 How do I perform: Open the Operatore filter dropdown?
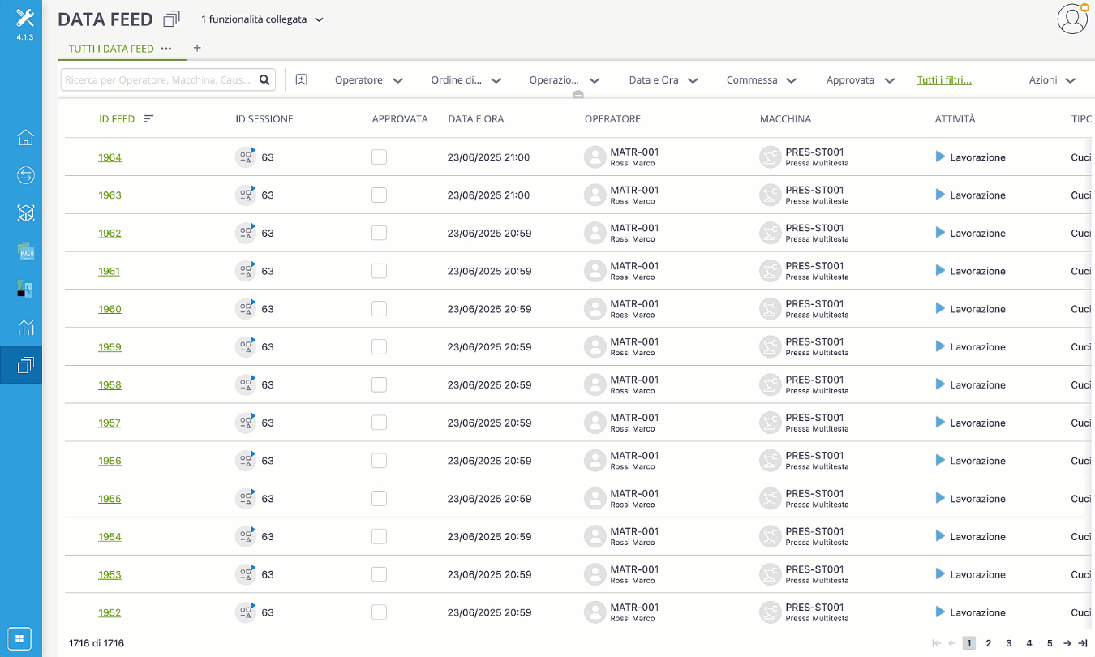[369, 80]
